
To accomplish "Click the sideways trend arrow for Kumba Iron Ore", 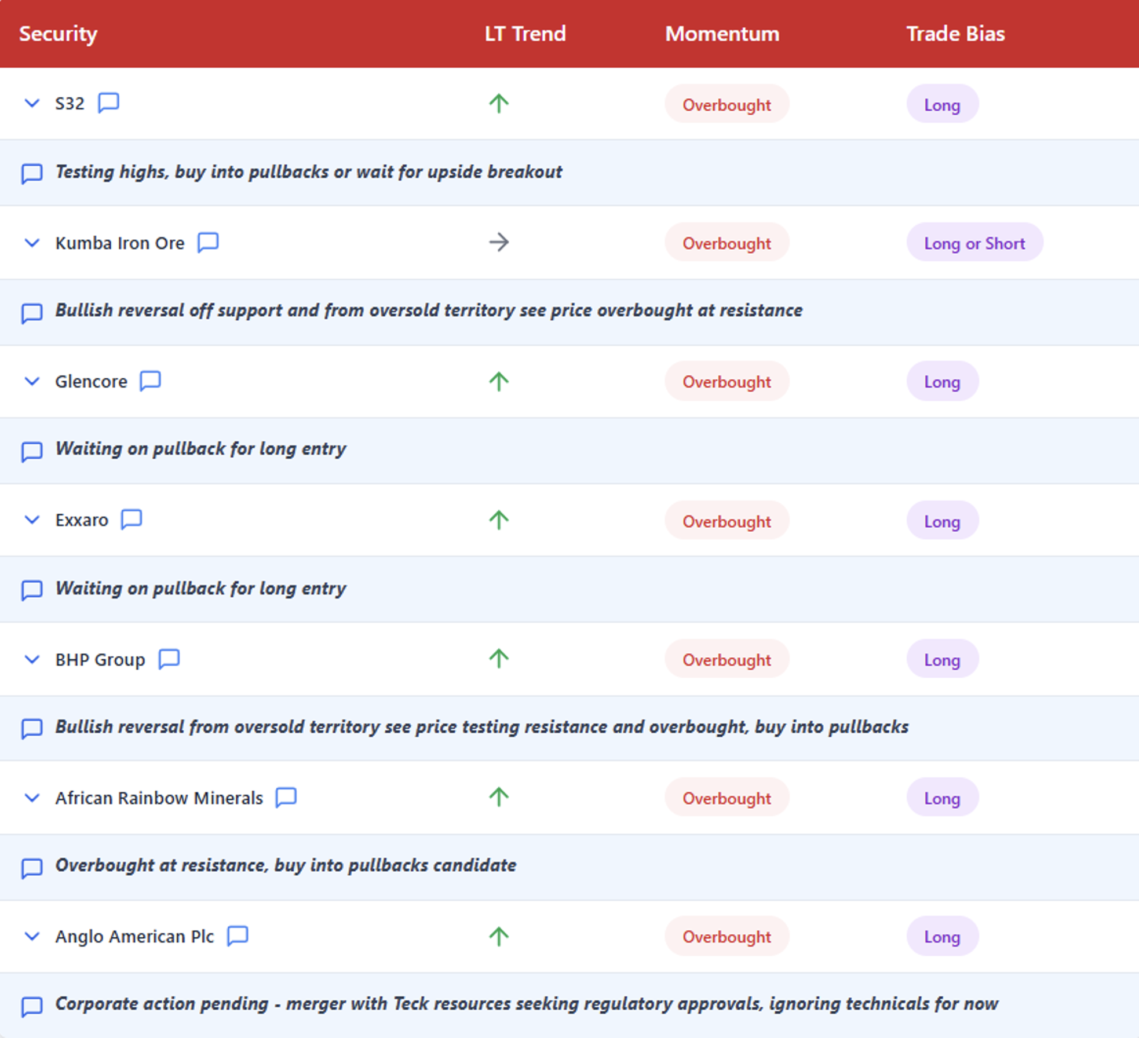I will tap(498, 242).
